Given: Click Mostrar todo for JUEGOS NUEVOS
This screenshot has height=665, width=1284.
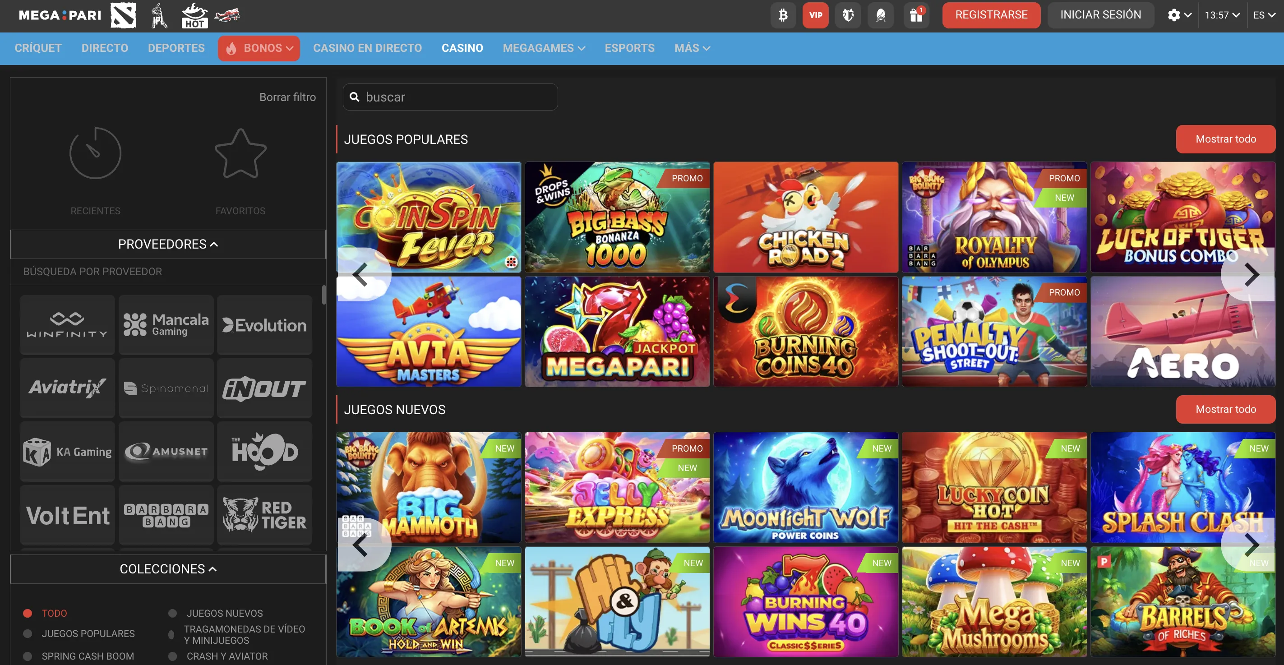Looking at the screenshot, I should click(x=1226, y=409).
